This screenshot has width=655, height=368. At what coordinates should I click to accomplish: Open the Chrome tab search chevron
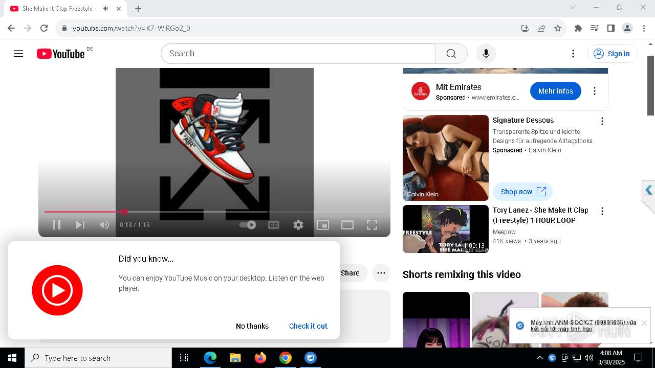[x=573, y=7]
